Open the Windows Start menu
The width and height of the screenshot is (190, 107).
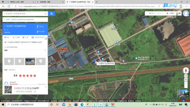click(3, 104)
